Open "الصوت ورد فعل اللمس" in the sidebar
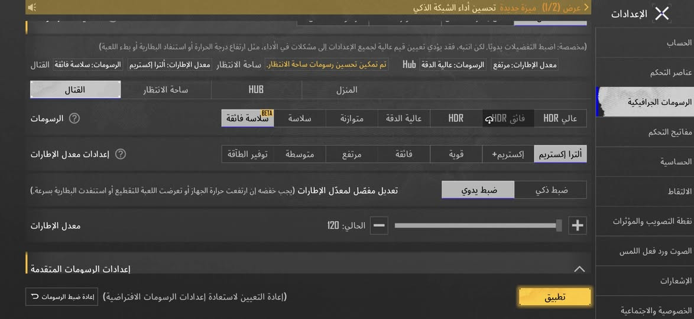The width and height of the screenshot is (694, 319). coord(644,251)
